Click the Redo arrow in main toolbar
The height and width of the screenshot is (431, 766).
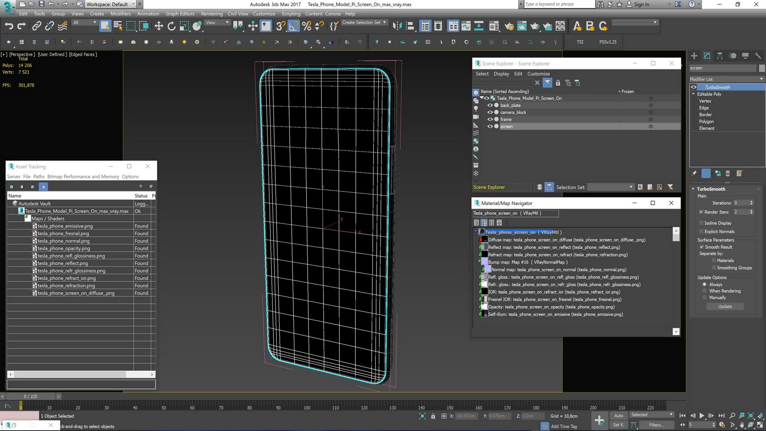[22, 26]
